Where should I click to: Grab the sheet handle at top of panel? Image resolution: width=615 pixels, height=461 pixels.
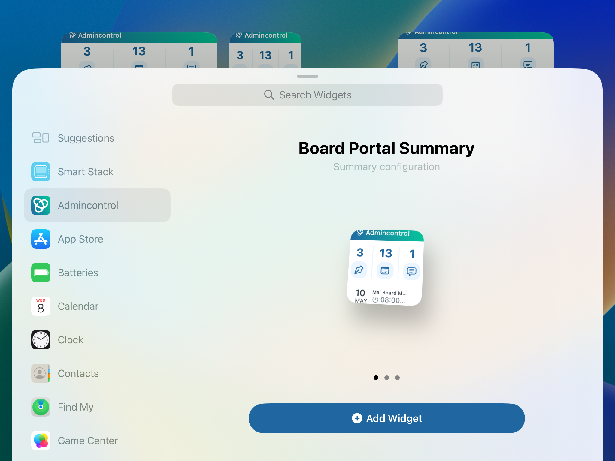(x=307, y=76)
